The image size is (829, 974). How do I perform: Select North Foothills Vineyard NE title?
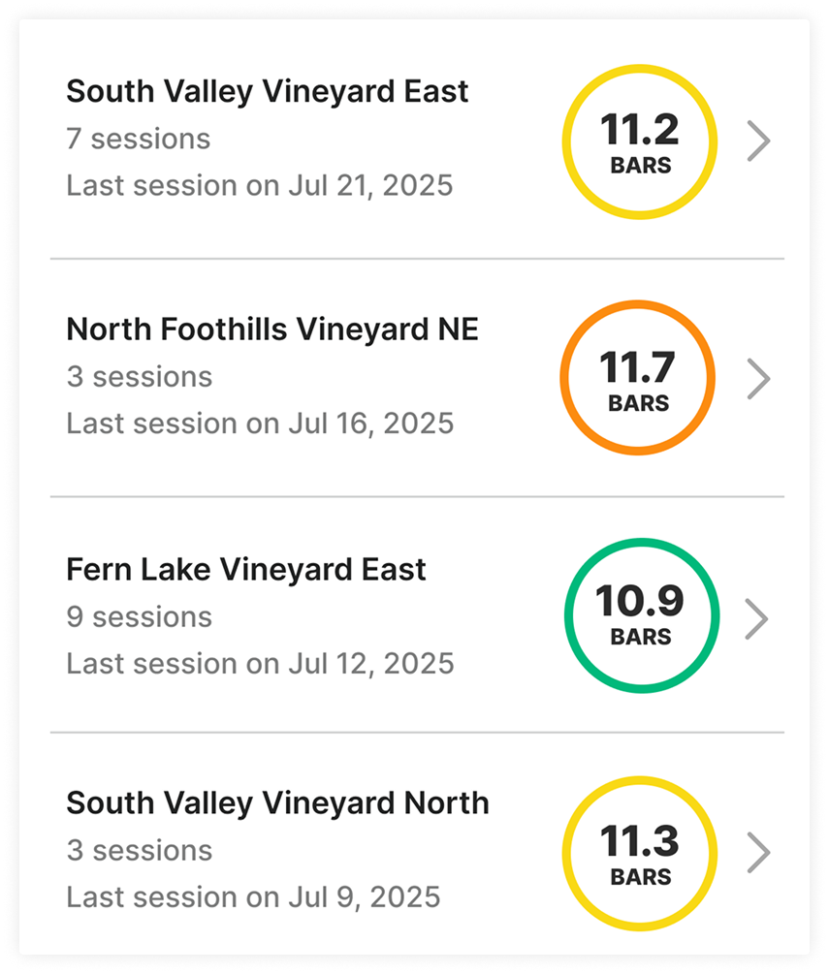click(x=271, y=330)
